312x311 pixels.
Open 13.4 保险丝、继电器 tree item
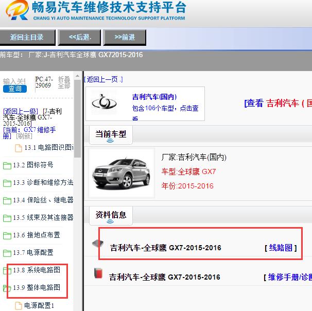pyautogui.click(x=43, y=200)
